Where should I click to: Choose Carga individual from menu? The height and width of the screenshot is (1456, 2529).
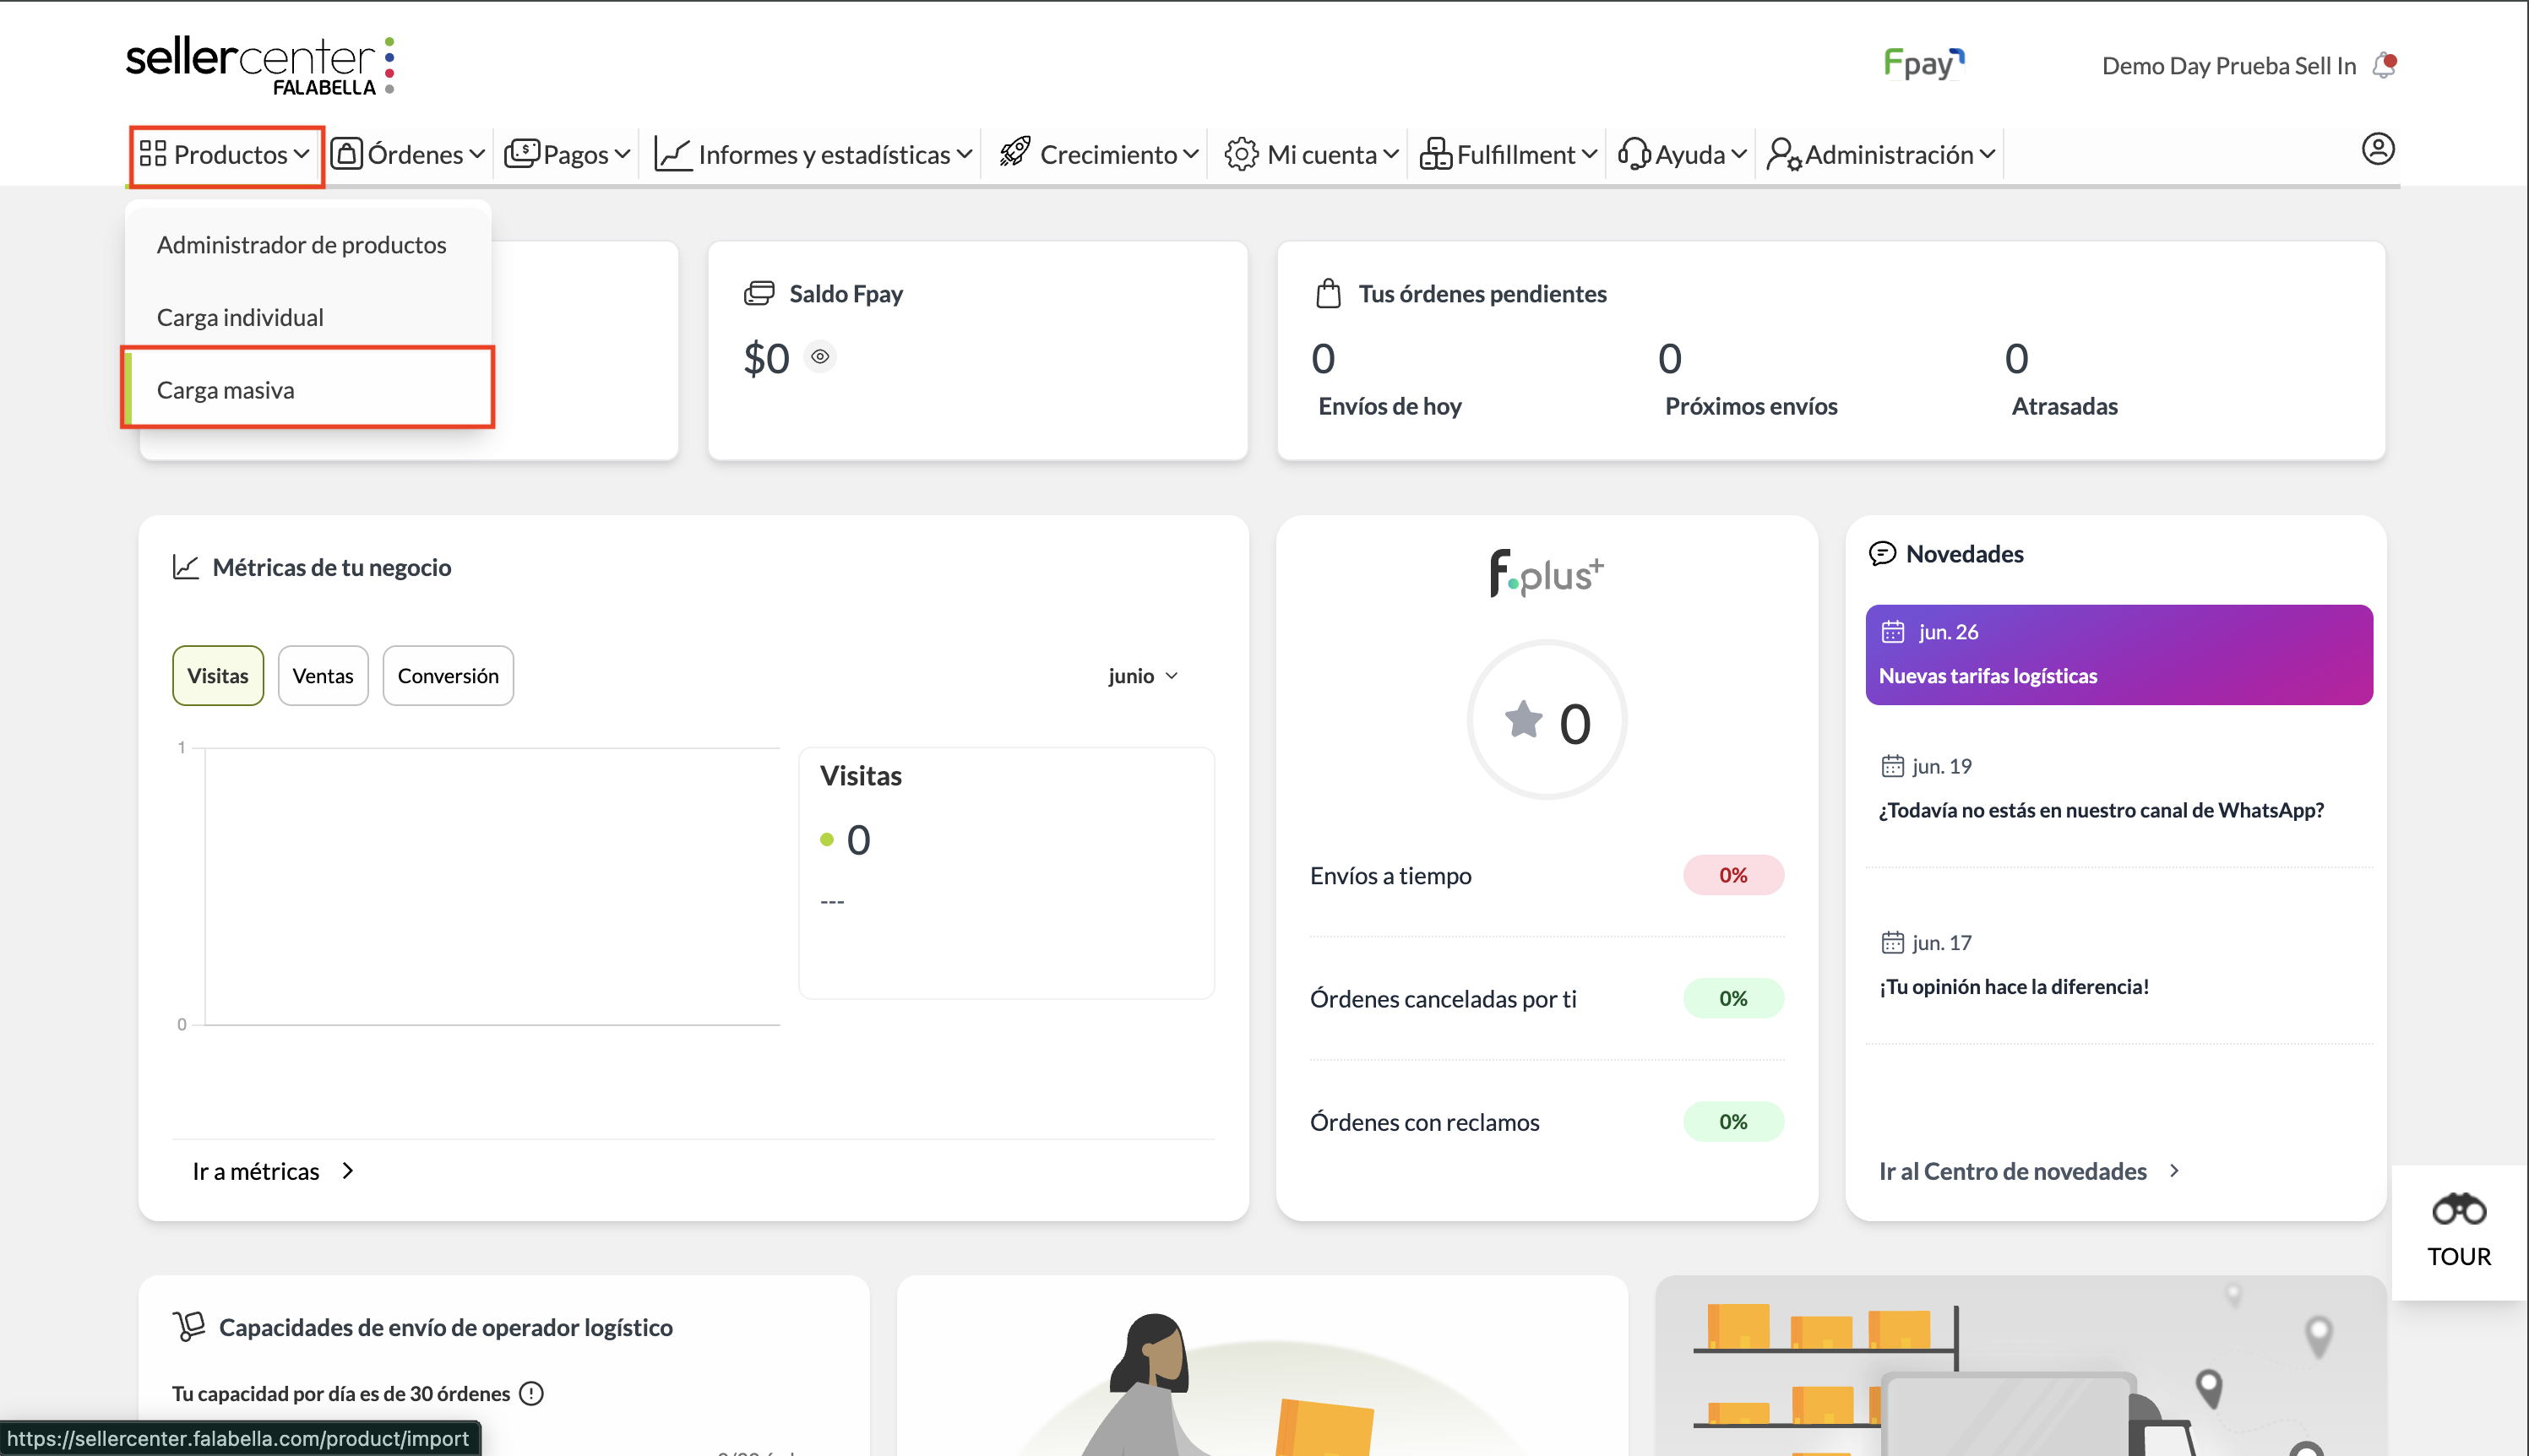click(x=308, y=317)
